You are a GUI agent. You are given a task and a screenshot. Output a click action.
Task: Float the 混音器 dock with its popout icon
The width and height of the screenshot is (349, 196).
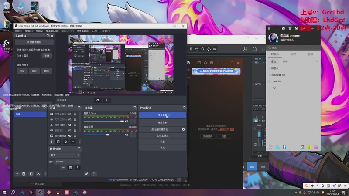point(135,108)
